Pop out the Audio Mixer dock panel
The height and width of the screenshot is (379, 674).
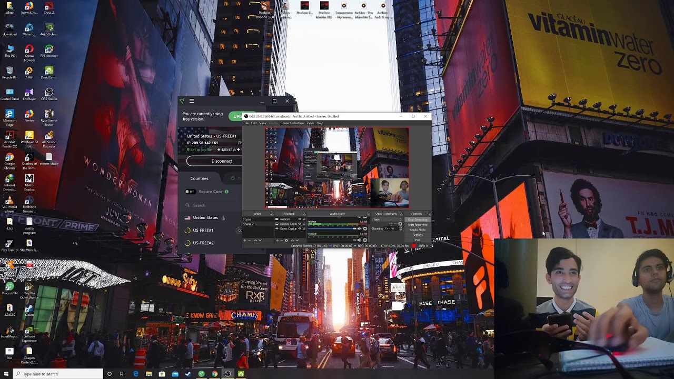[369, 214]
